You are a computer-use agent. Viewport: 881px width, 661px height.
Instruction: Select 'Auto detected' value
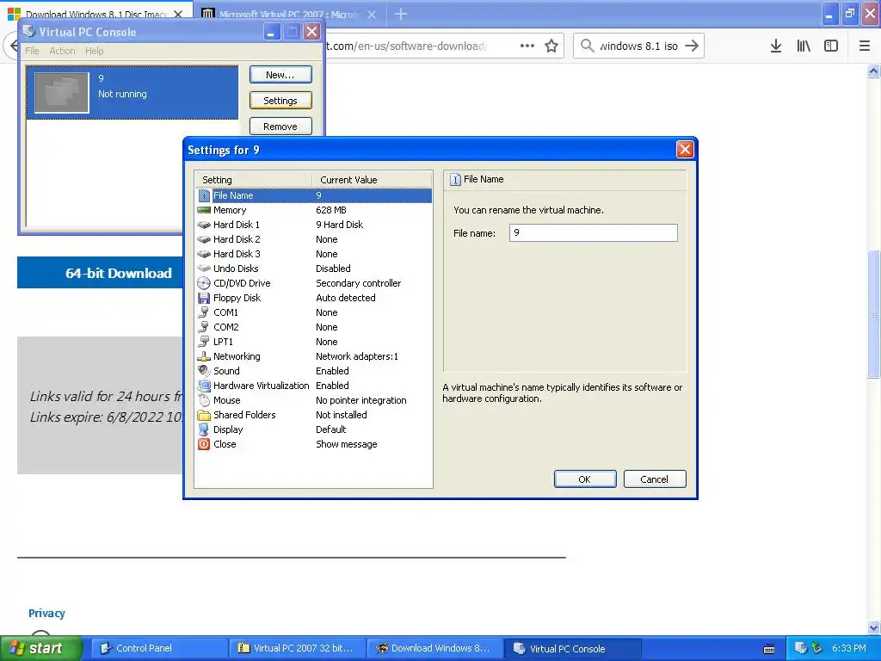(346, 298)
